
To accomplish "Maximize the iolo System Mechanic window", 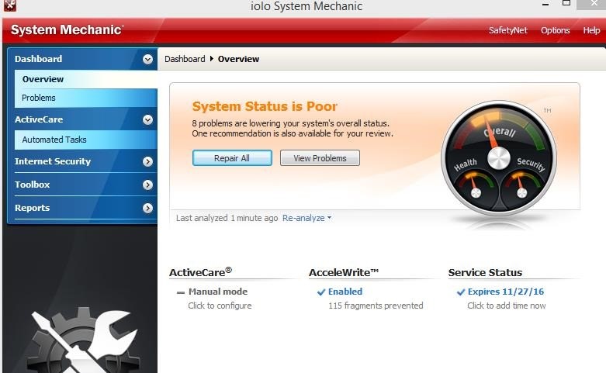I will click(x=566, y=3).
